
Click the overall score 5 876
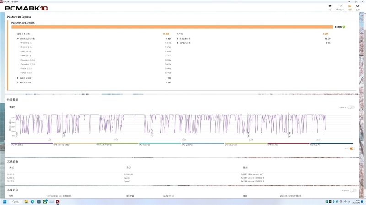click(338, 27)
